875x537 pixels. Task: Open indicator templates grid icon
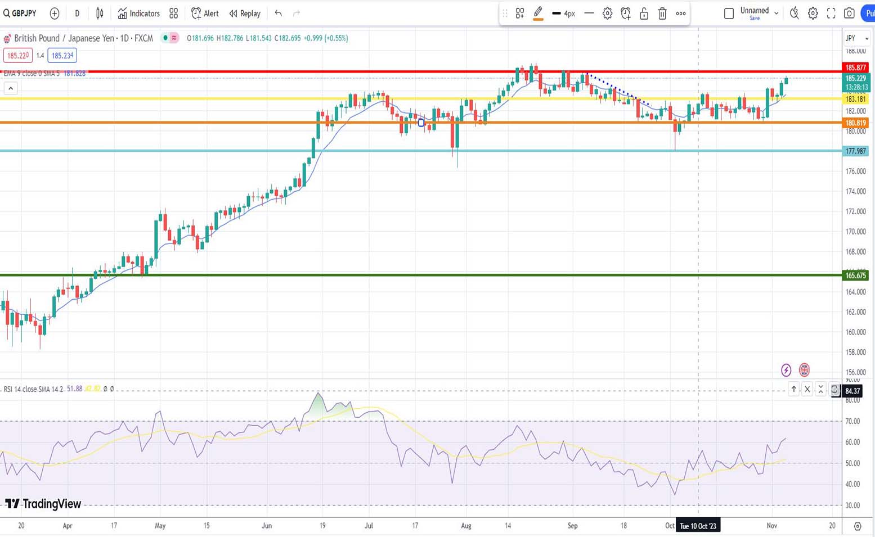tap(174, 13)
